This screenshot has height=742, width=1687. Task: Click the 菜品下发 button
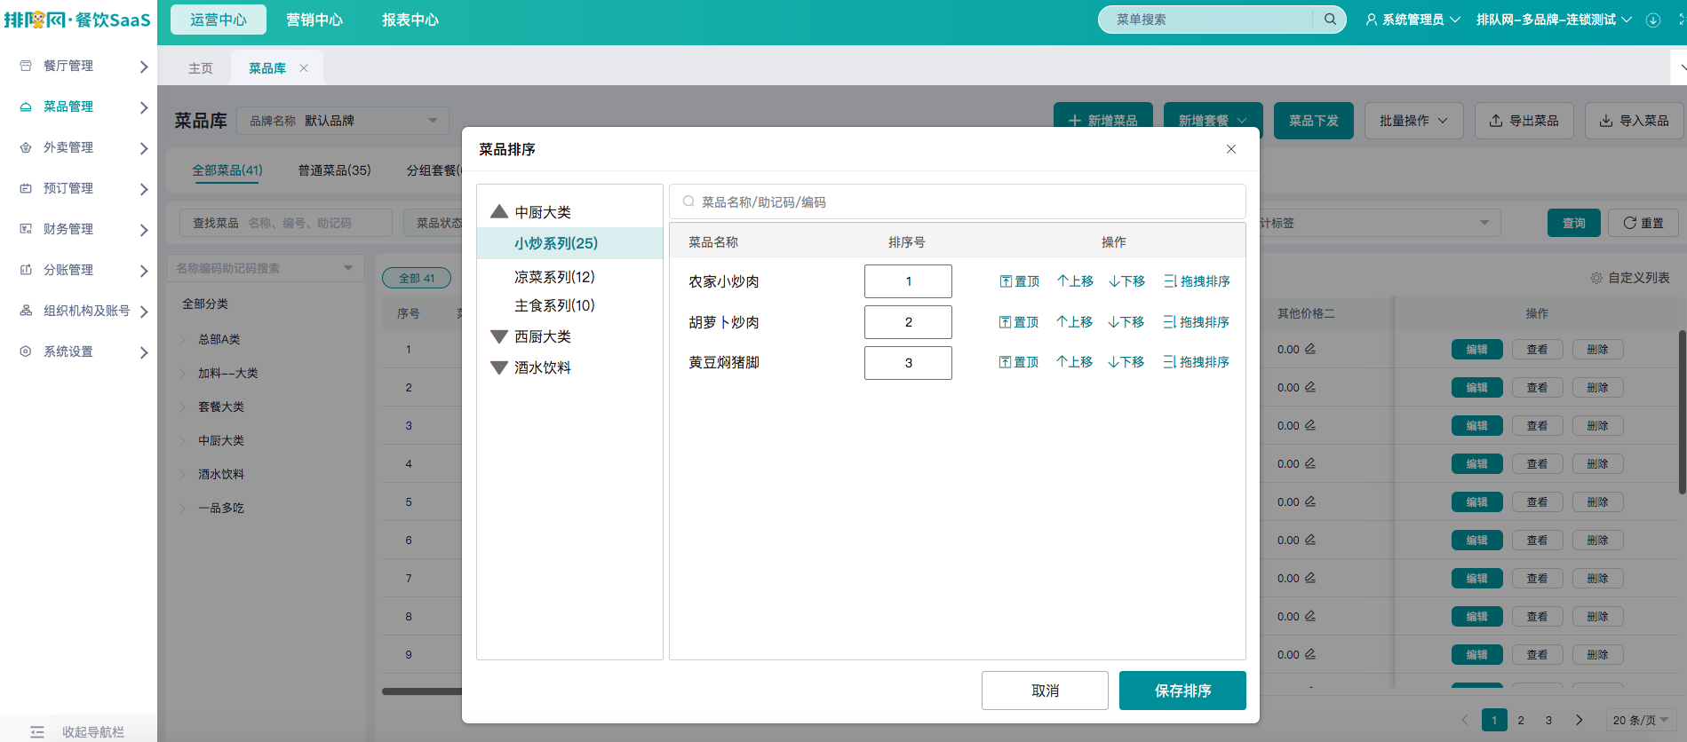tap(1314, 121)
